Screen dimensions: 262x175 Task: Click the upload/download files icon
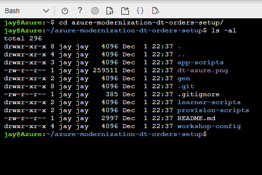[x=110, y=11]
